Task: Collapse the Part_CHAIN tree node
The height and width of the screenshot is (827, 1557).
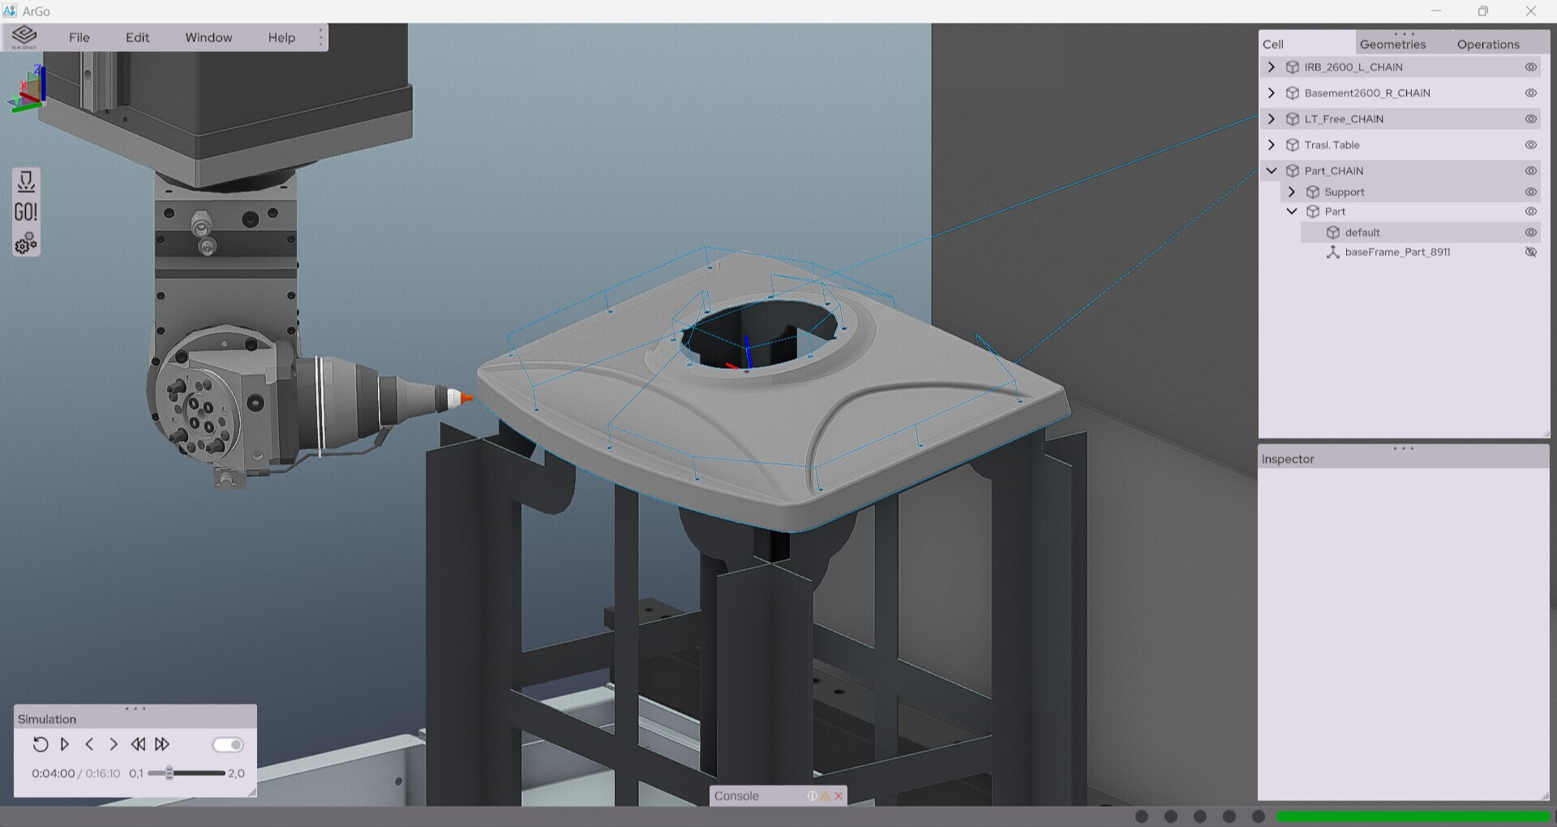Action: [x=1271, y=171]
